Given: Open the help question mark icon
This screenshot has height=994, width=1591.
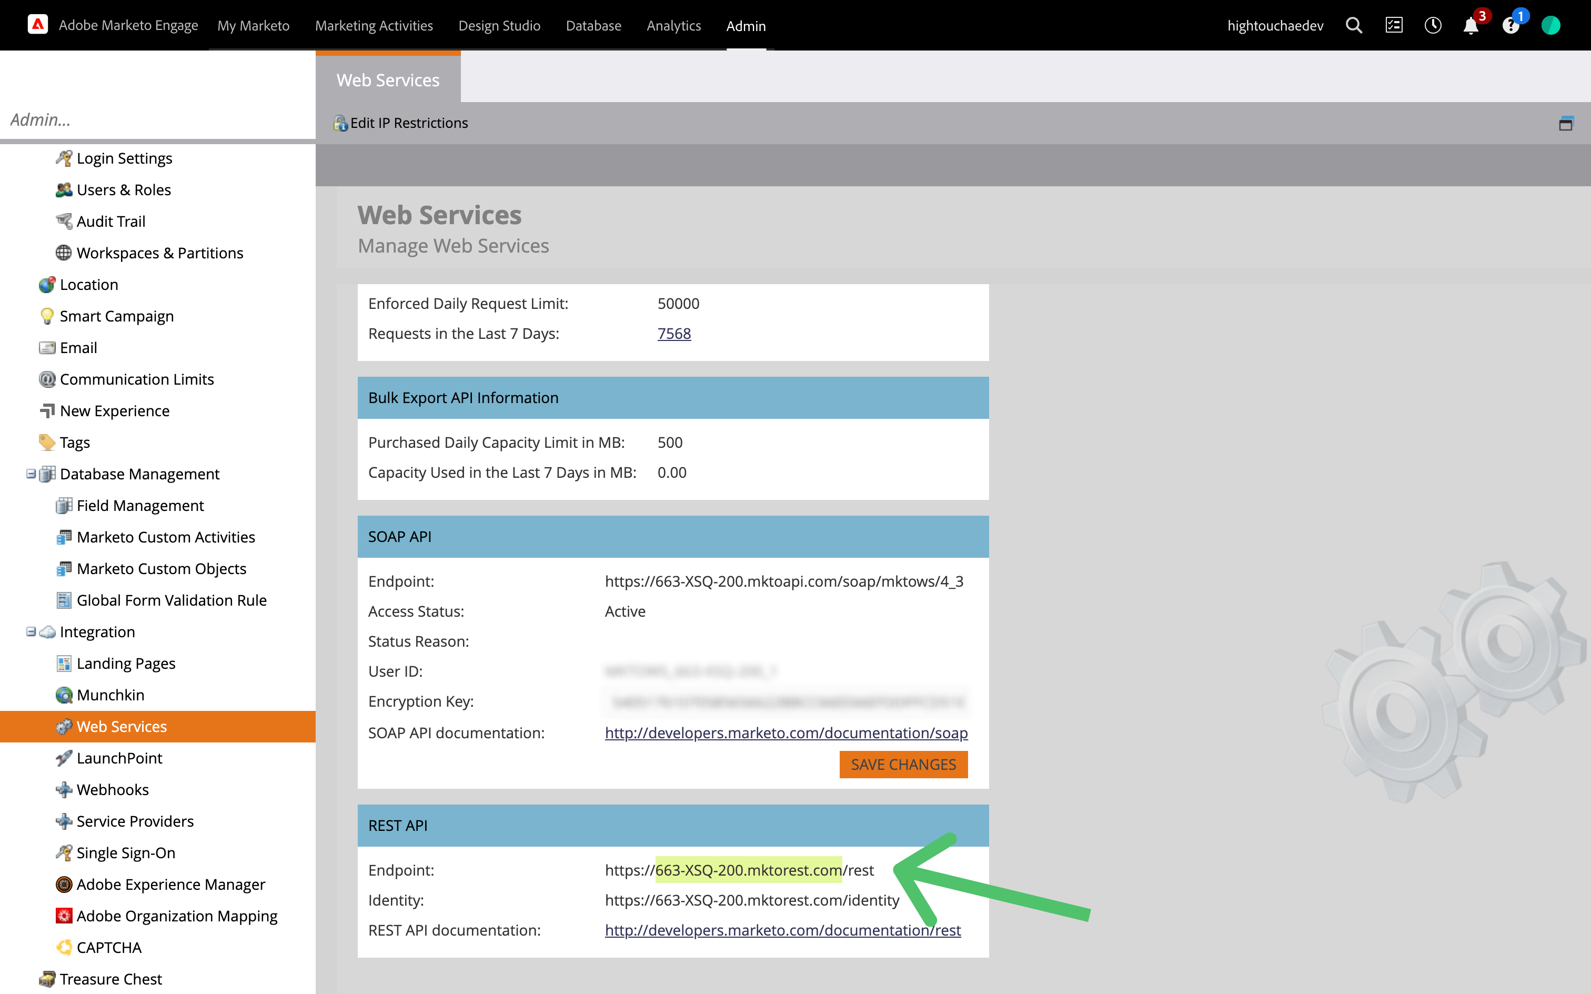Looking at the screenshot, I should tap(1510, 26).
